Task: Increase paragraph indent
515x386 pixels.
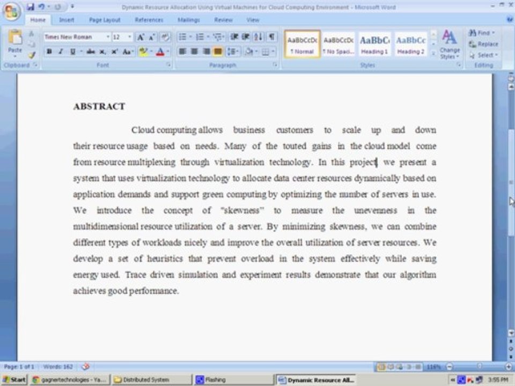Action: click(x=245, y=37)
